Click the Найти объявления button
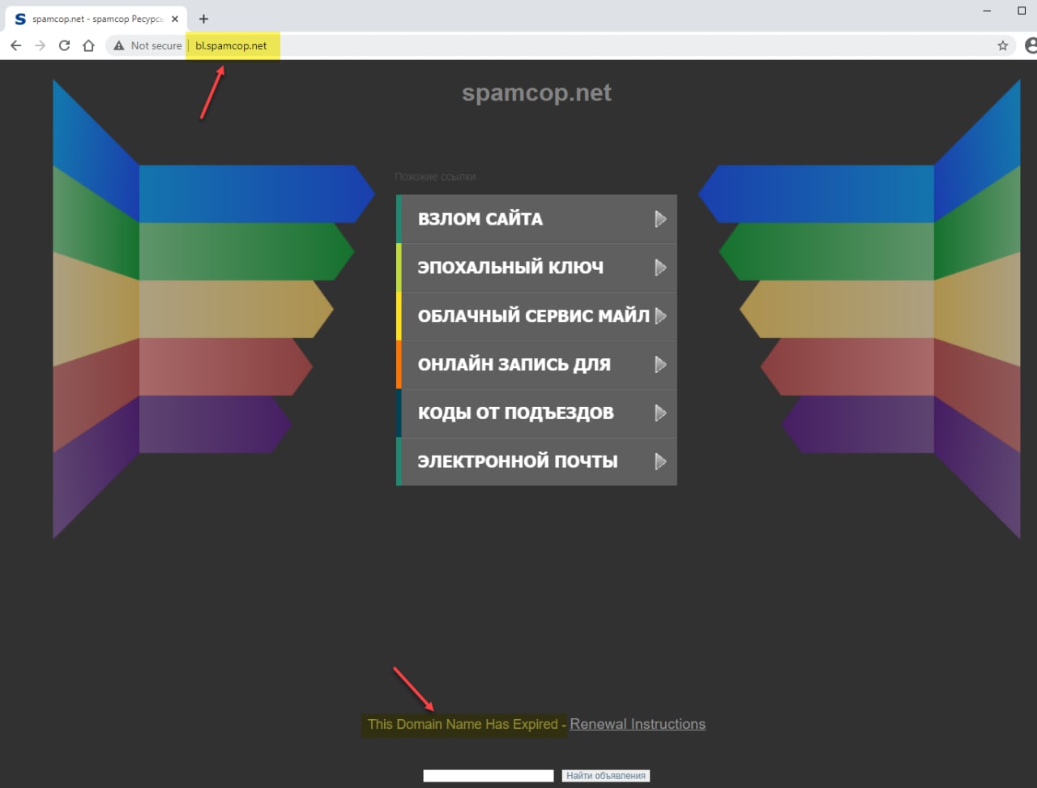 606,776
